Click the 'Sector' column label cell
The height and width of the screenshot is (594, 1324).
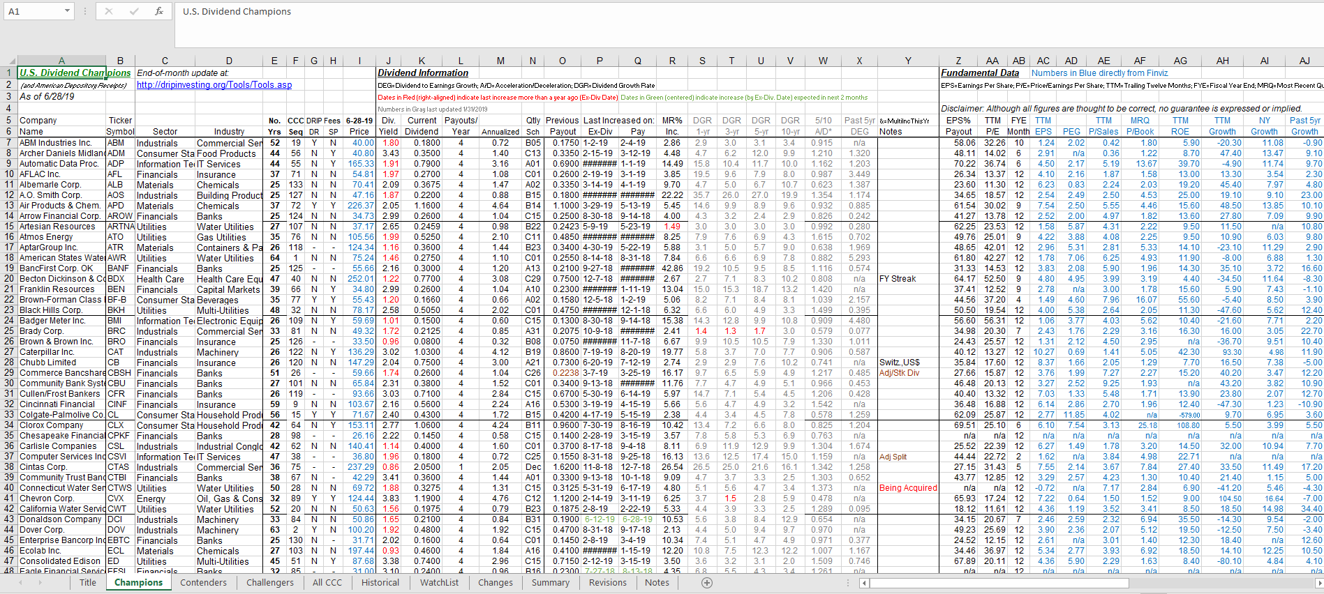(x=165, y=132)
